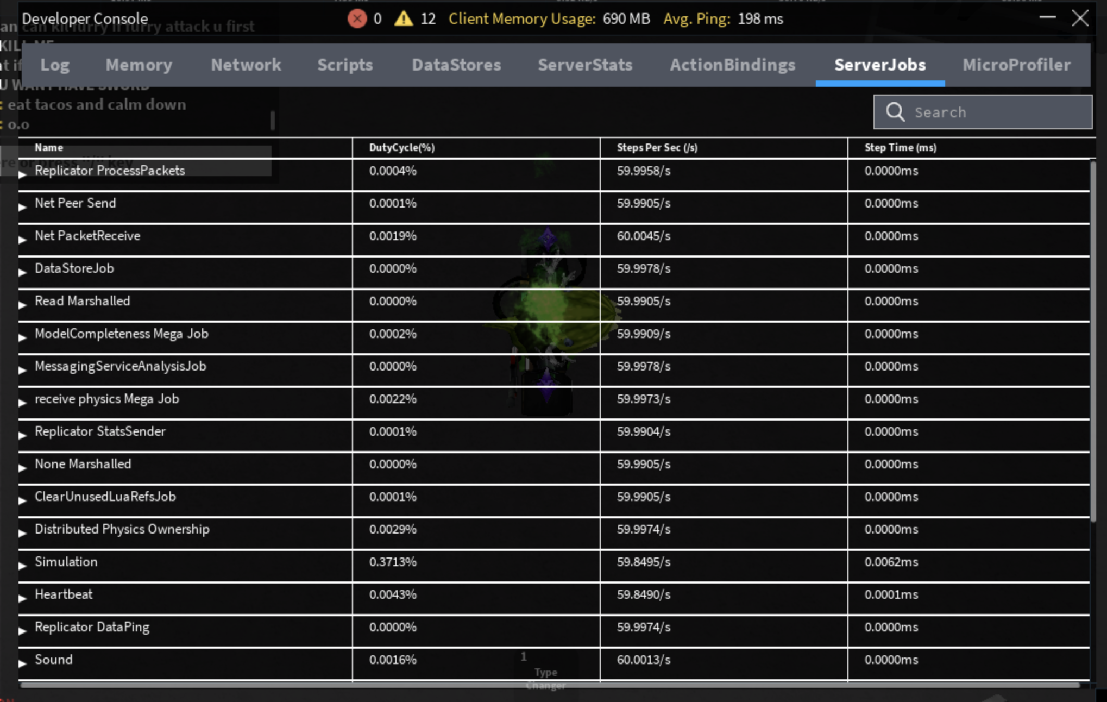Click the yellow warning triangle icon
Viewport: 1107px width, 702px height.
404,19
